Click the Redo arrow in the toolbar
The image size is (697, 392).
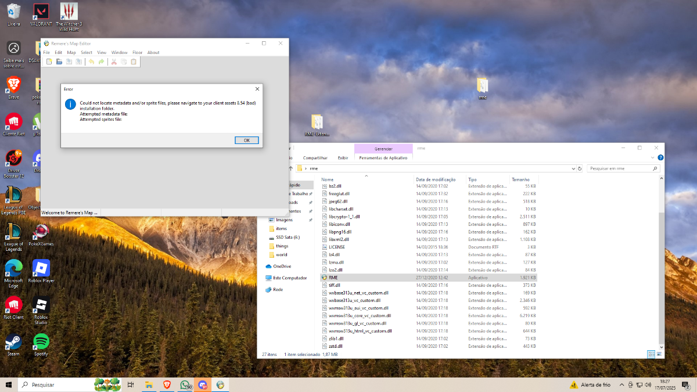point(101,62)
